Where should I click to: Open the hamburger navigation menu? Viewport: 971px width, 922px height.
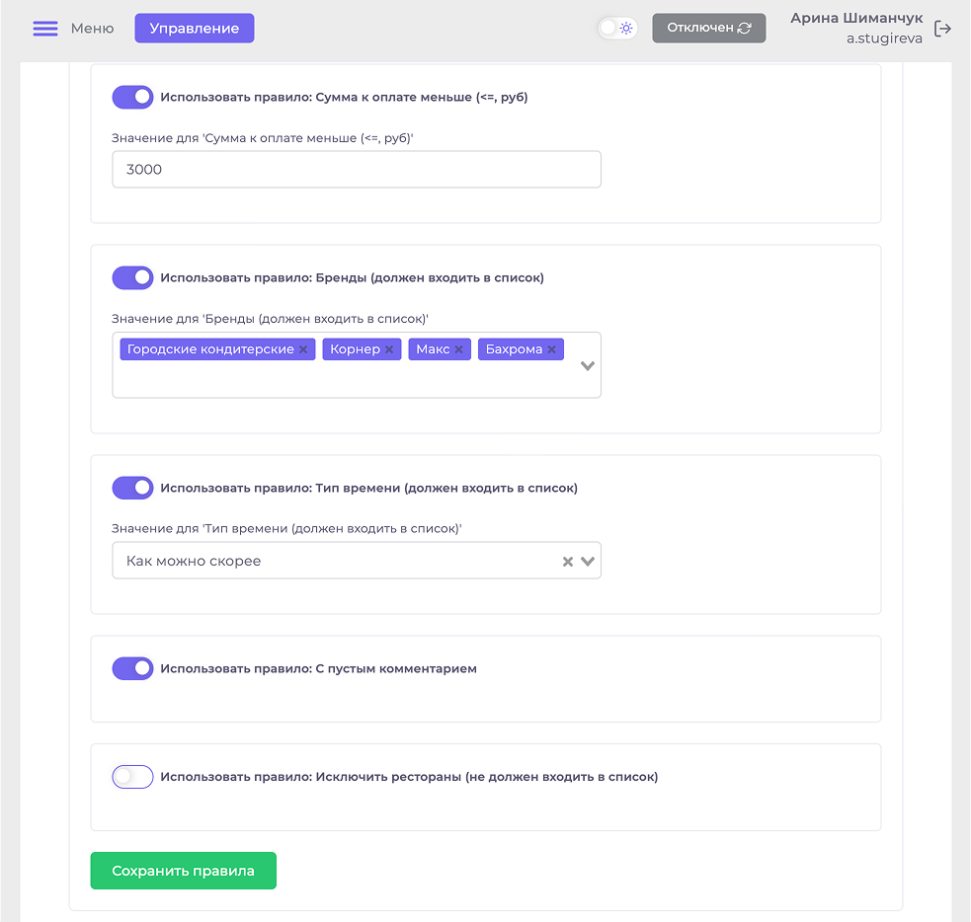(x=44, y=28)
